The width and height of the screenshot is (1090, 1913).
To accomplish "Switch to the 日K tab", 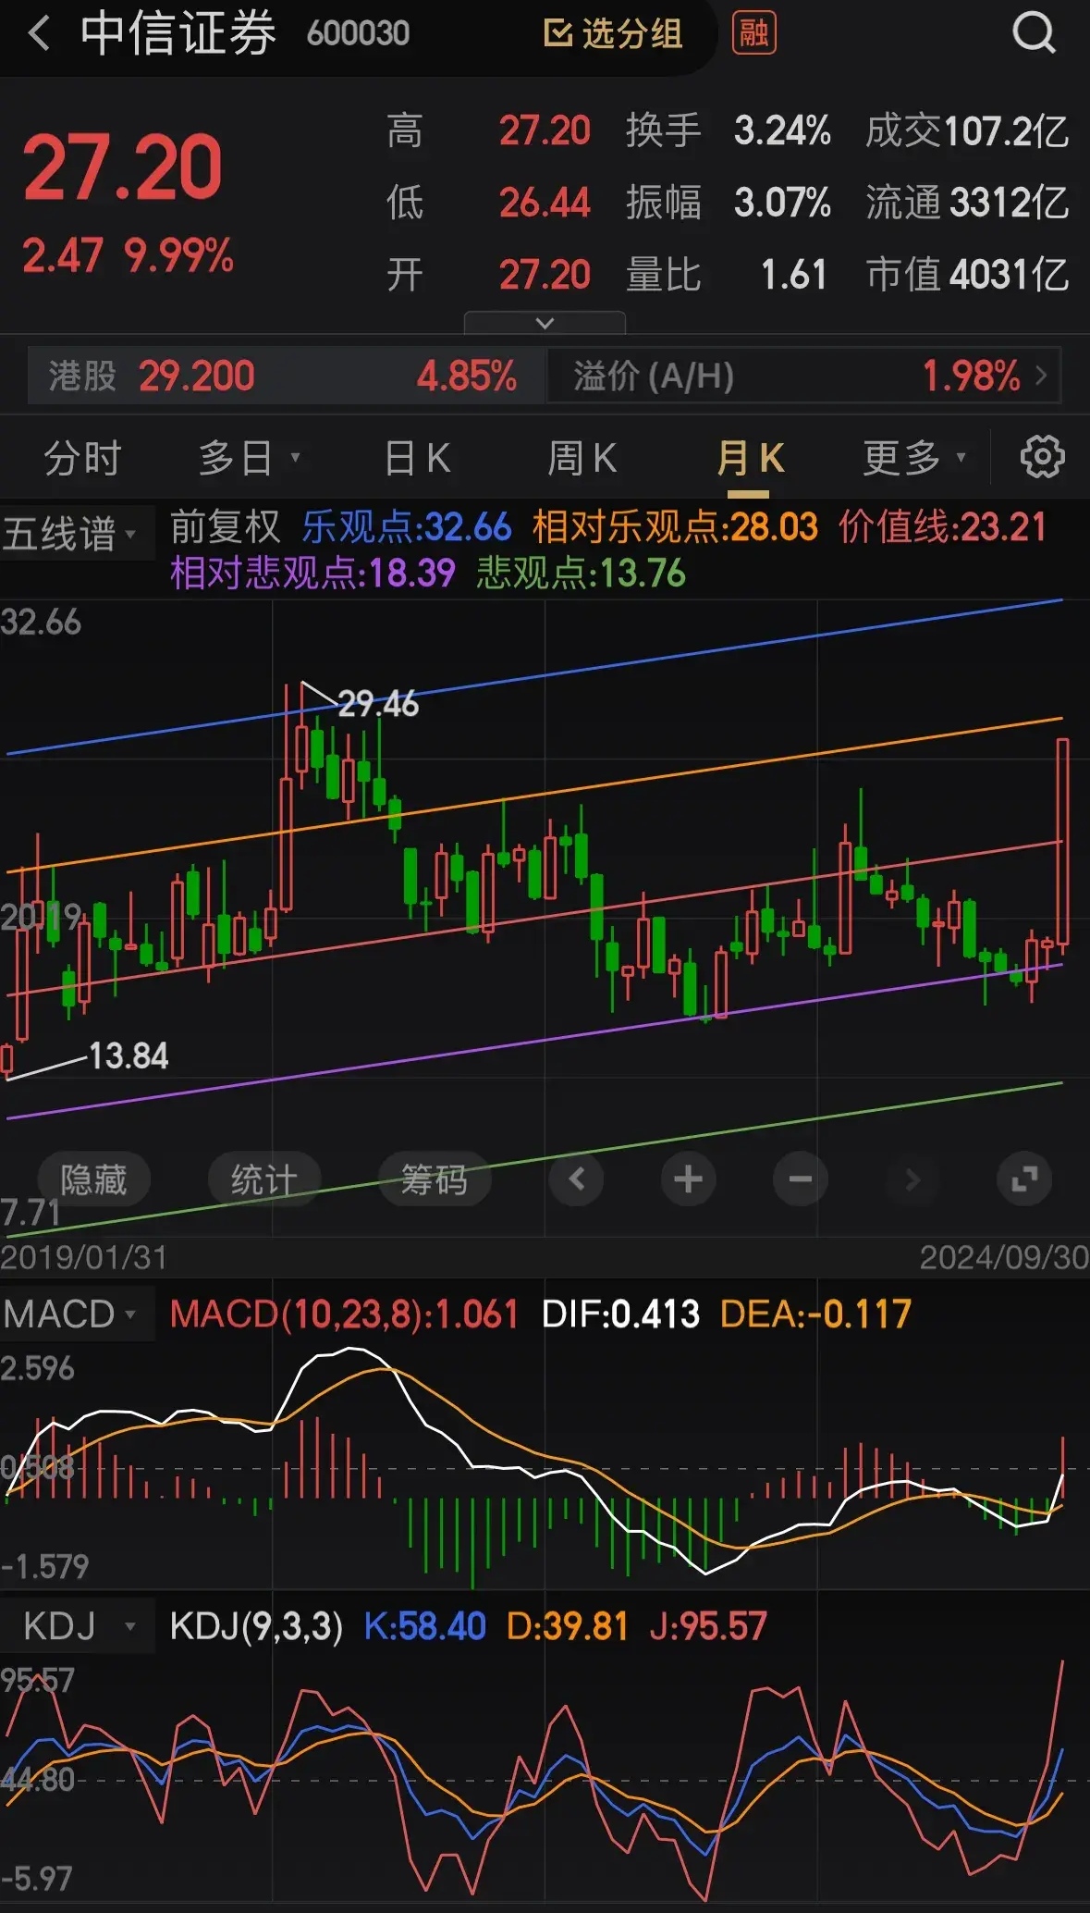I will (417, 458).
